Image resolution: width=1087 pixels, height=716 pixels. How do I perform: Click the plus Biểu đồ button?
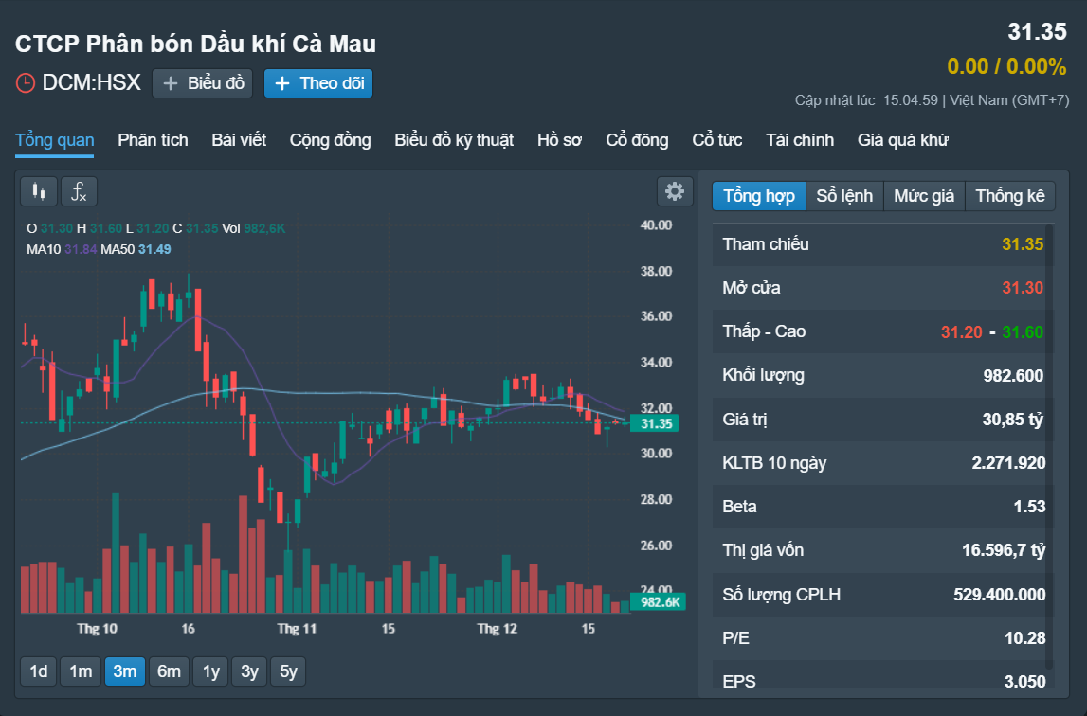tap(203, 83)
